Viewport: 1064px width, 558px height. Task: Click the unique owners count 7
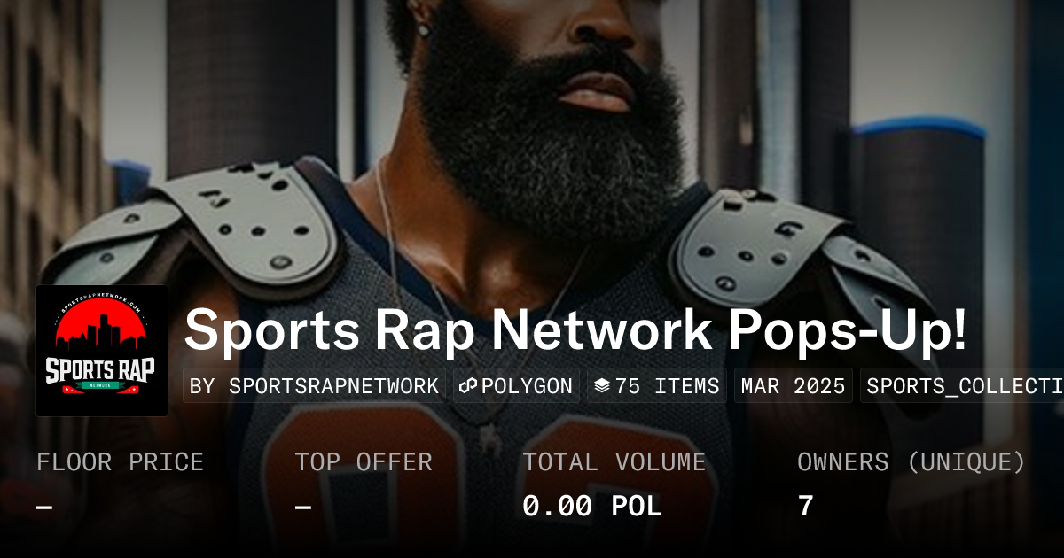coord(805,507)
